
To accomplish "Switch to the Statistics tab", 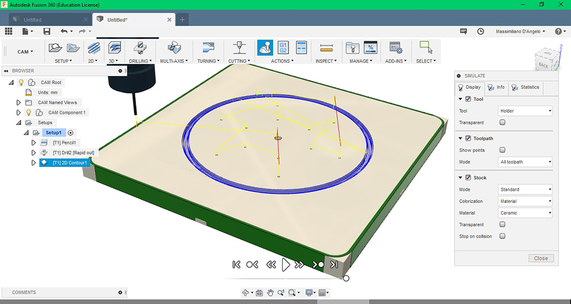I will pyautogui.click(x=525, y=87).
